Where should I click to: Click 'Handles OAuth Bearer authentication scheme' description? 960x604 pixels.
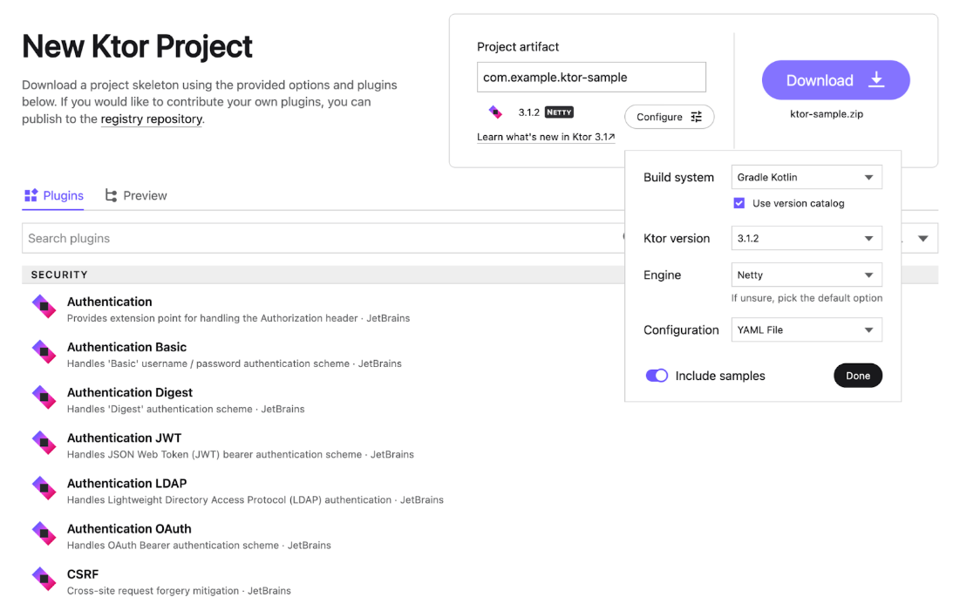coord(173,546)
